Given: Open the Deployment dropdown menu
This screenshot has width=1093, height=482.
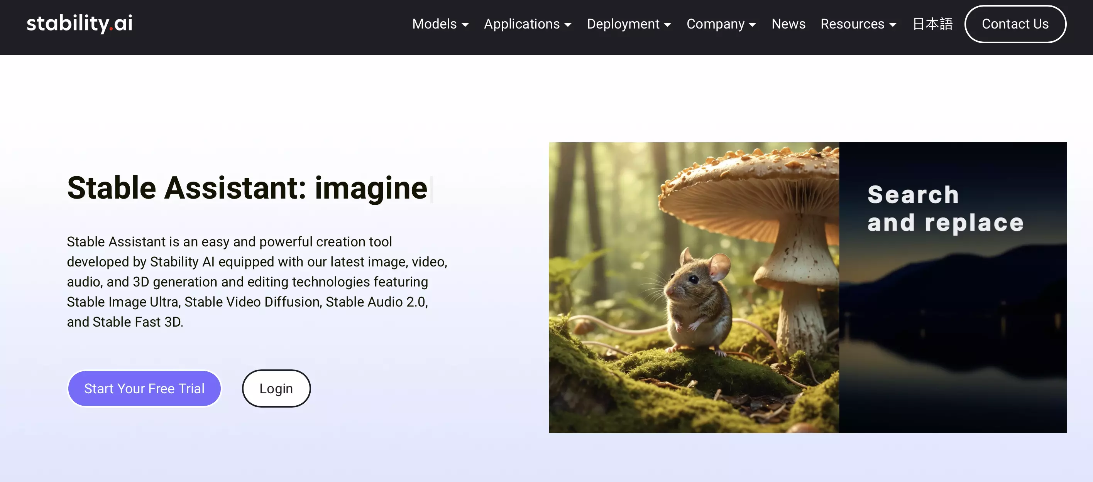Looking at the screenshot, I should tap(623, 24).
